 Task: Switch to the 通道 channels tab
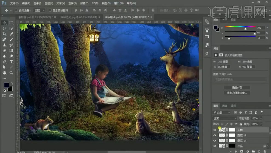pos(224,106)
